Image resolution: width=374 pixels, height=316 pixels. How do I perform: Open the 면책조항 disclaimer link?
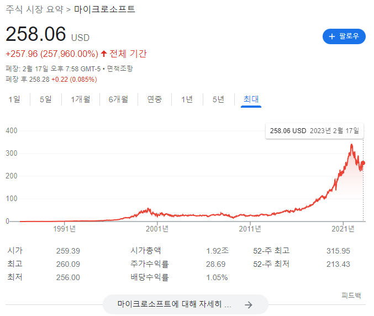pos(120,69)
